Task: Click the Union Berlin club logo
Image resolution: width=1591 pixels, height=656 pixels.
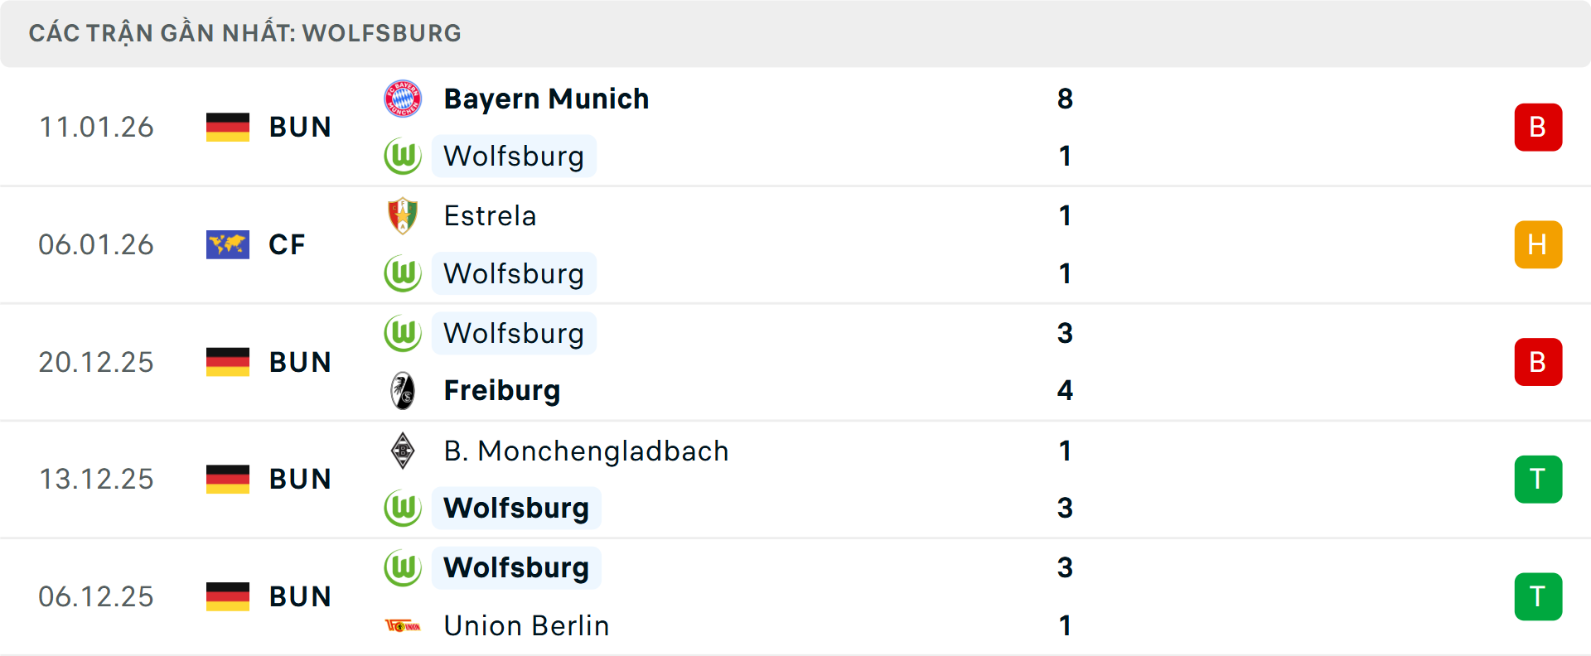Action: (403, 625)
